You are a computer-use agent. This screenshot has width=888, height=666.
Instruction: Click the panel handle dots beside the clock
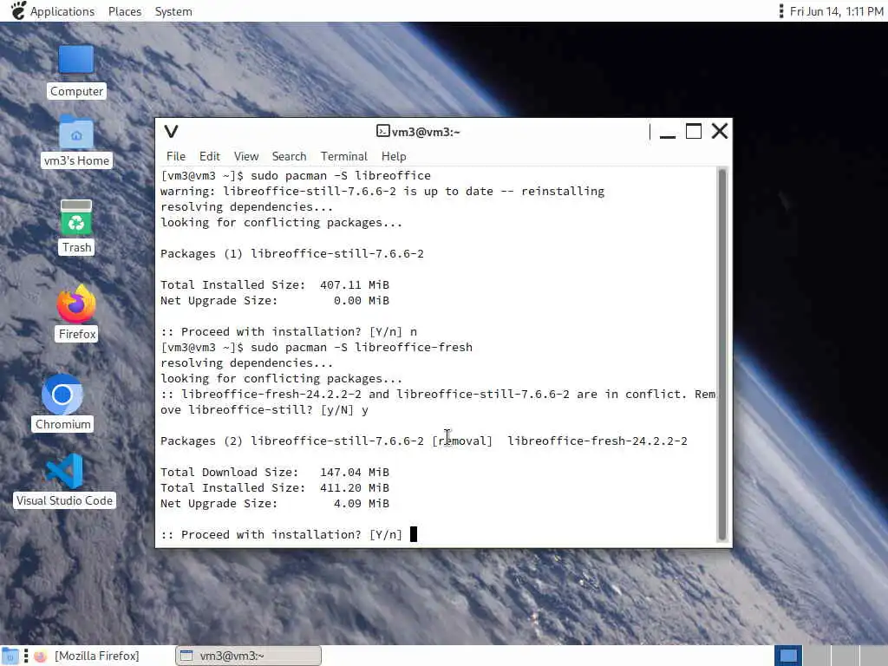(x=781, y=10)
